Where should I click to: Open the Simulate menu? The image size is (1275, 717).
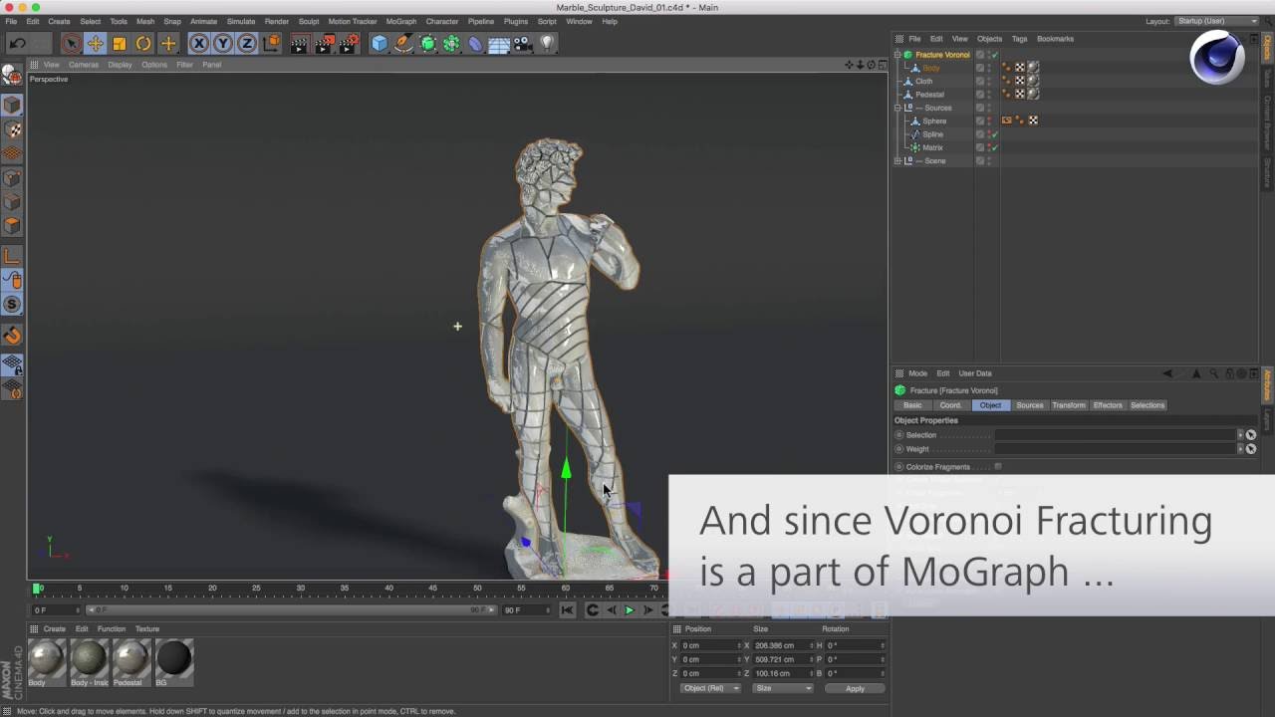pyautogui.click(x=241, y=21)
